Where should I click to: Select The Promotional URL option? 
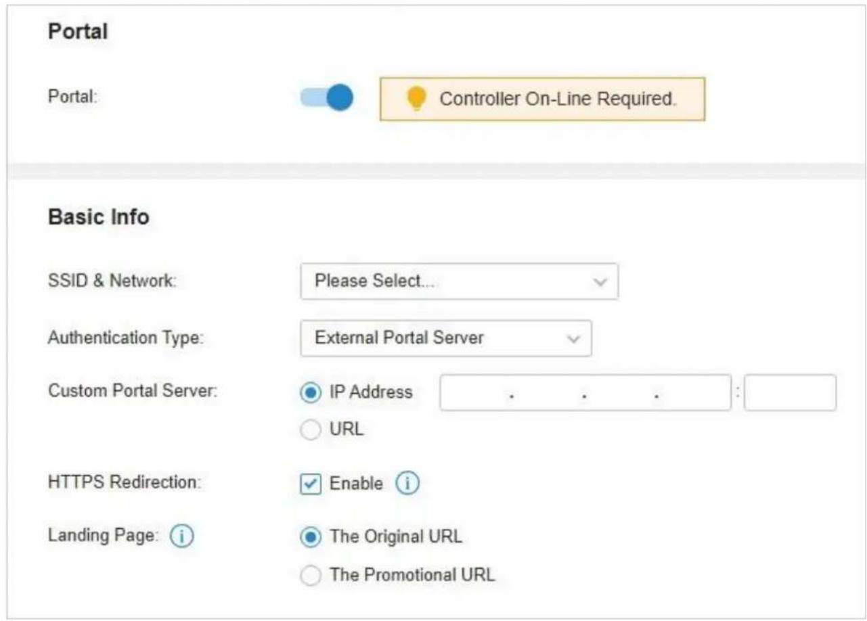[310, 576]
